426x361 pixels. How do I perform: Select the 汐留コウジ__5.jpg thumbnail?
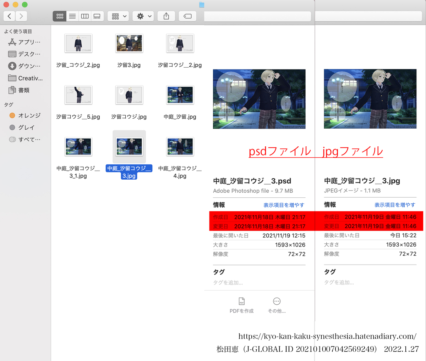click(78, 95)
